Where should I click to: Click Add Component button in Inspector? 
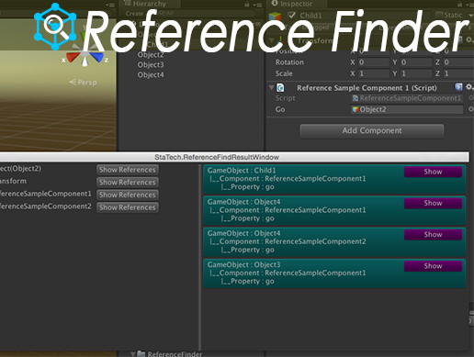point(372,131)
